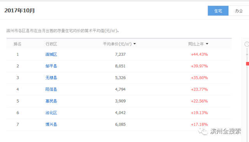
Task: Select the red timeline marker
Action: (x=247, y=64)
